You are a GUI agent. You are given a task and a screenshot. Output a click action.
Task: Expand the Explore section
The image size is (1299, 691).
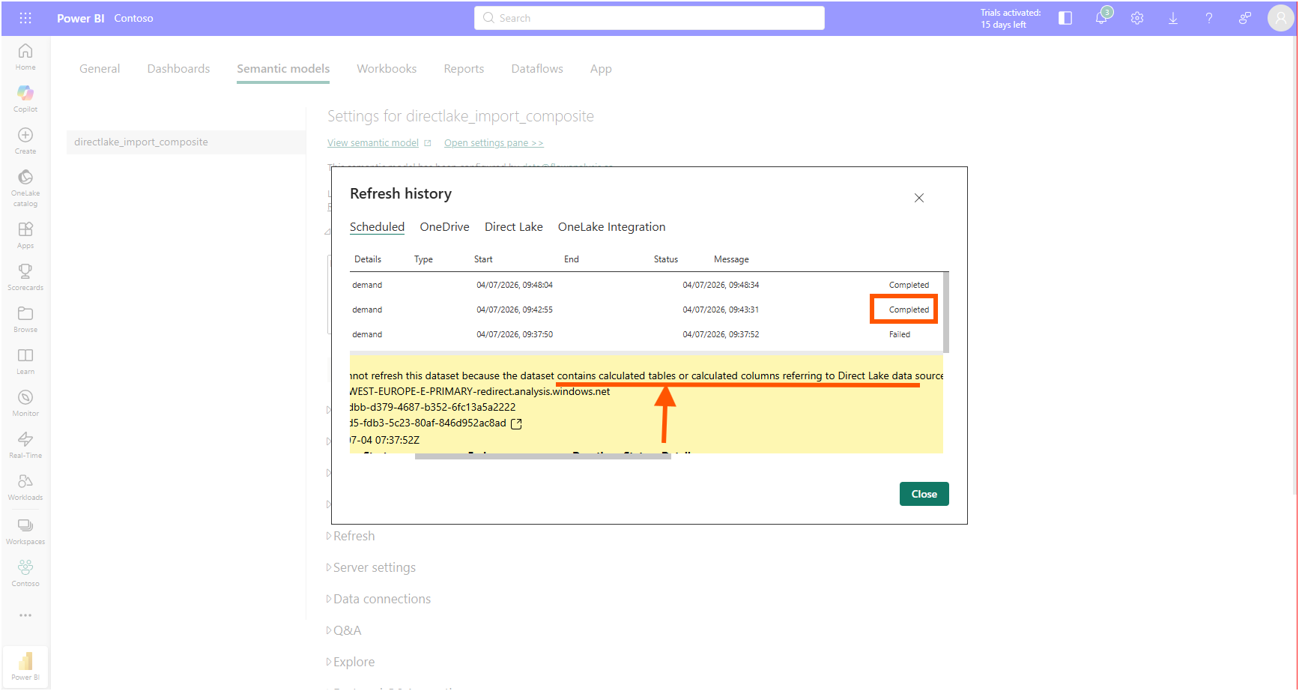351,662
